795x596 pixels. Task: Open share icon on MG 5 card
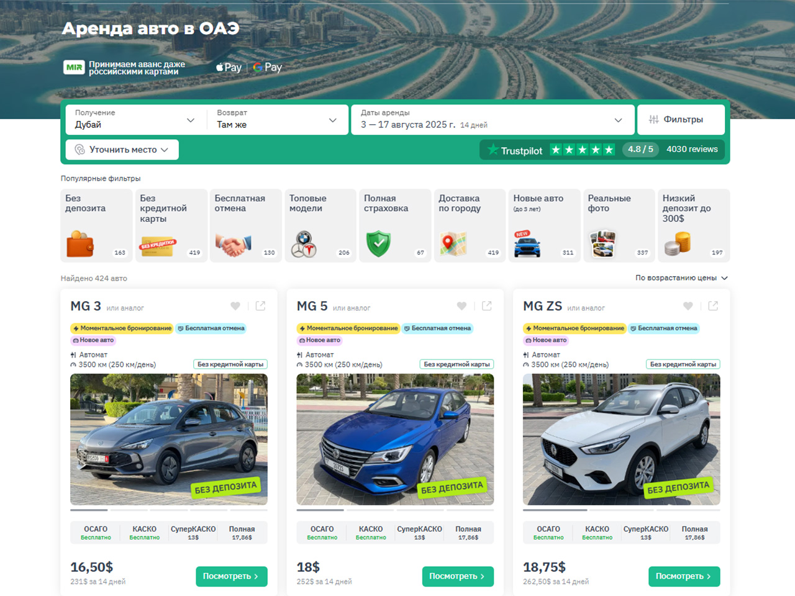(487, 306)
